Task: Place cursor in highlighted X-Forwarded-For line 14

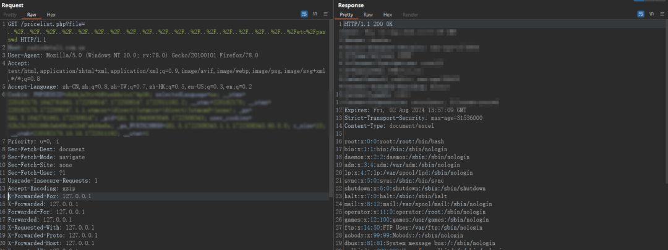Action: [49, 196]
